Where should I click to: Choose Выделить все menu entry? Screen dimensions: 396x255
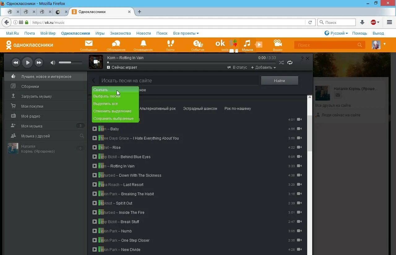pyautogui.click(x=115, y=104)
